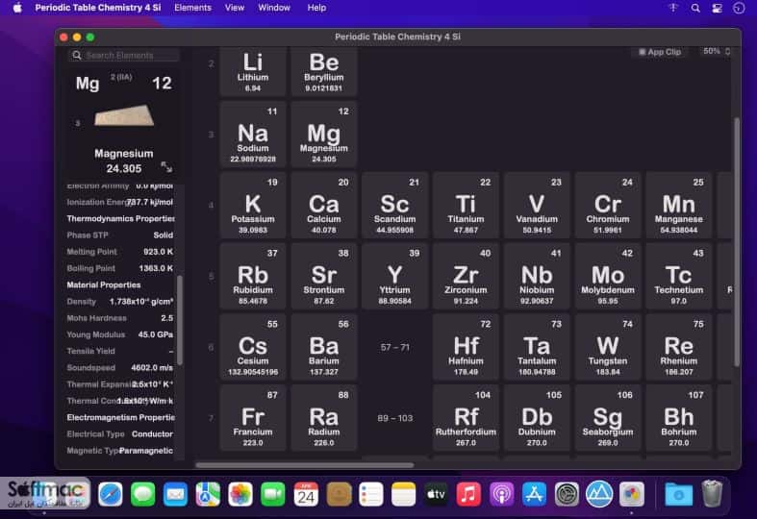Open Mail from the Dock
This screenshot has width=757, height=519.
tap(175, 494)
